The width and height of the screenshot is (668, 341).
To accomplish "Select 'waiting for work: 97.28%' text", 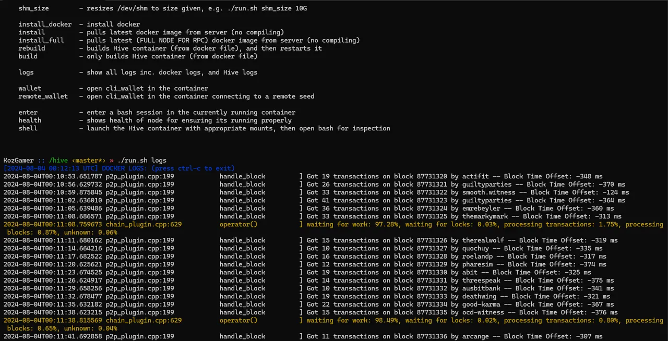I will pos(353,225).
